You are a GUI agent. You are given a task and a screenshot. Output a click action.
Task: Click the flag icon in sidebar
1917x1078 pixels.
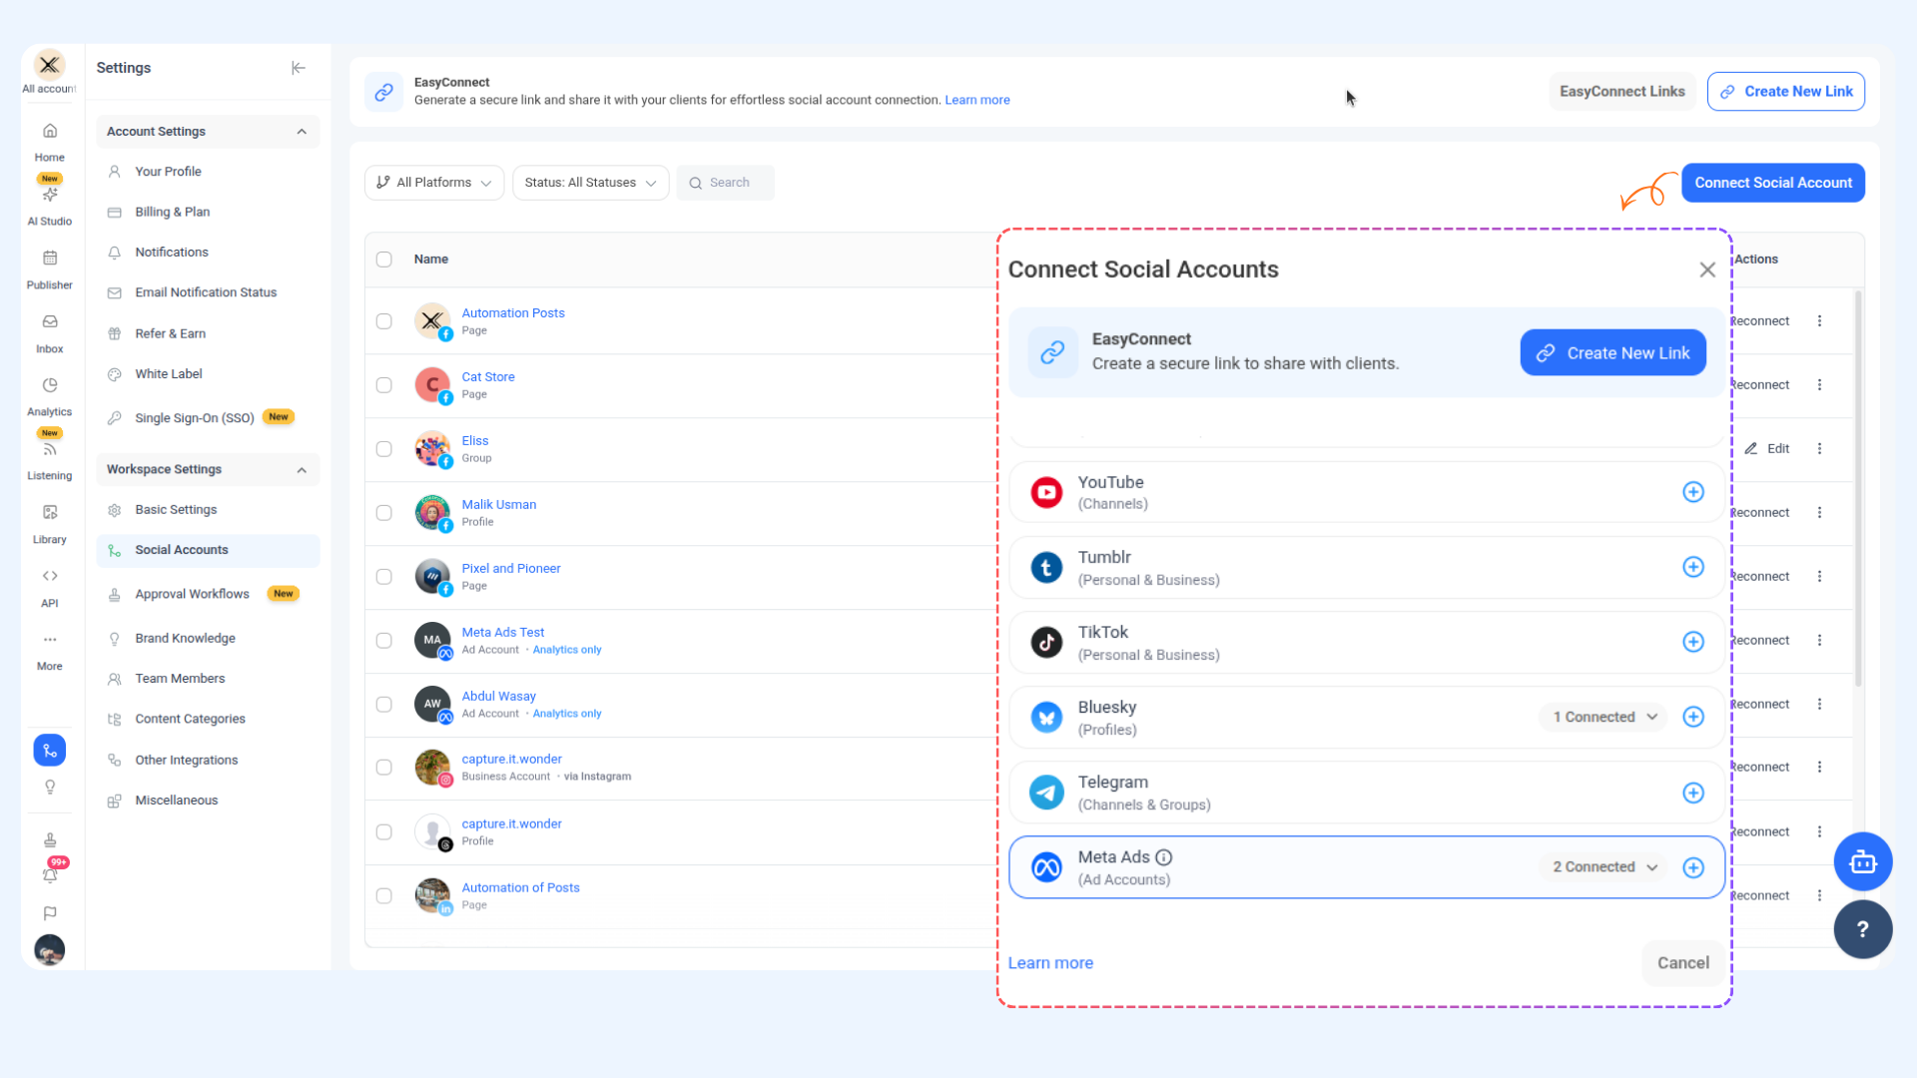pyautogui.click(x=50, y=913)
